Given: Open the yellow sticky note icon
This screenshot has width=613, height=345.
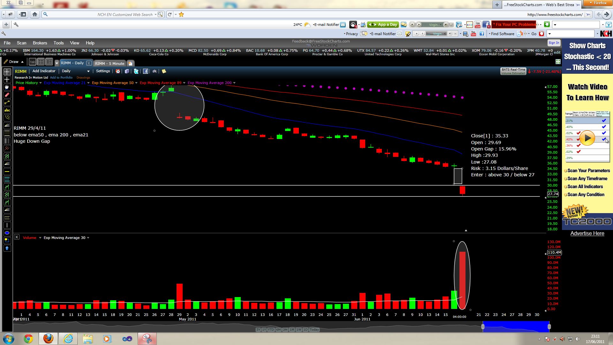Looking at the screenshot, I should pos(164,71).
